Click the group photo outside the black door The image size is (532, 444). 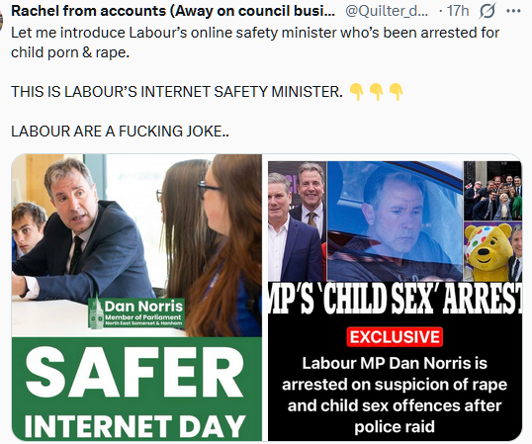[492, 191]
